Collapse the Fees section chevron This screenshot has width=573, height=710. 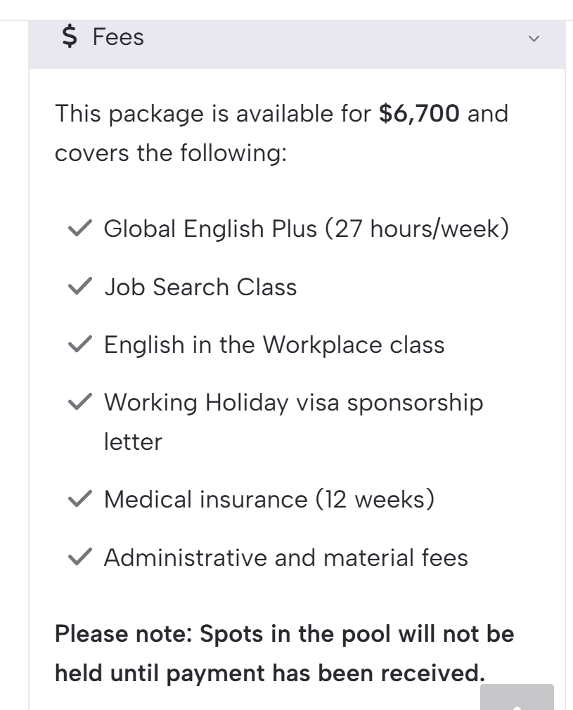(x=534, y=38)
